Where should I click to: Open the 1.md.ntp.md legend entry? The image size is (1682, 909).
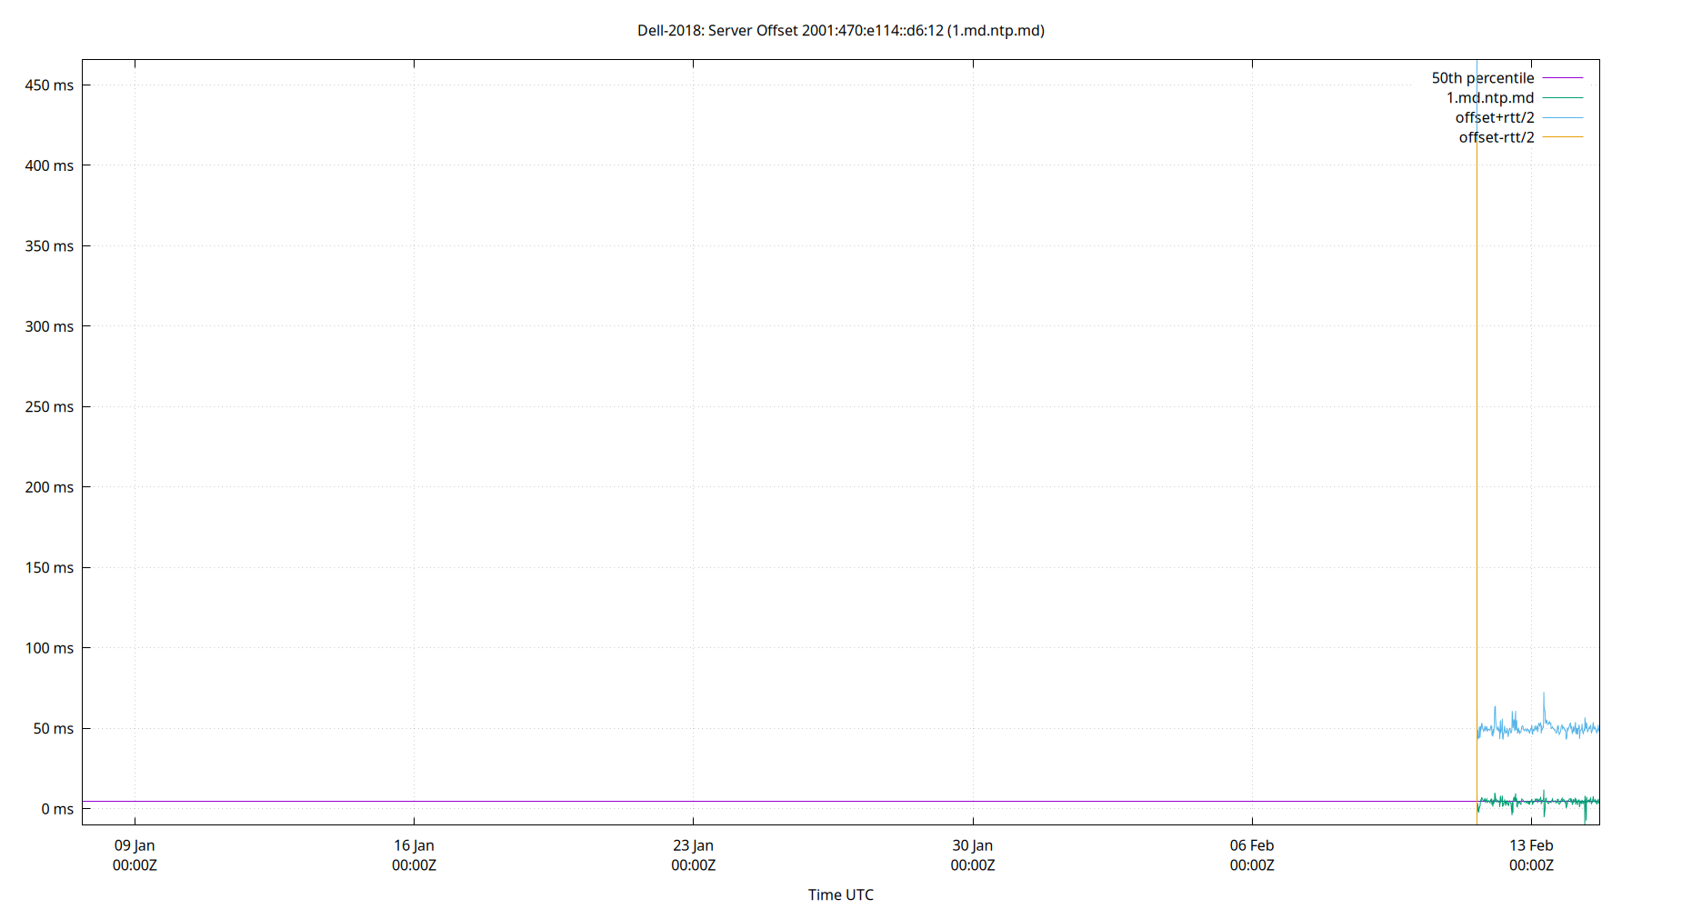tap(1489, 97)
